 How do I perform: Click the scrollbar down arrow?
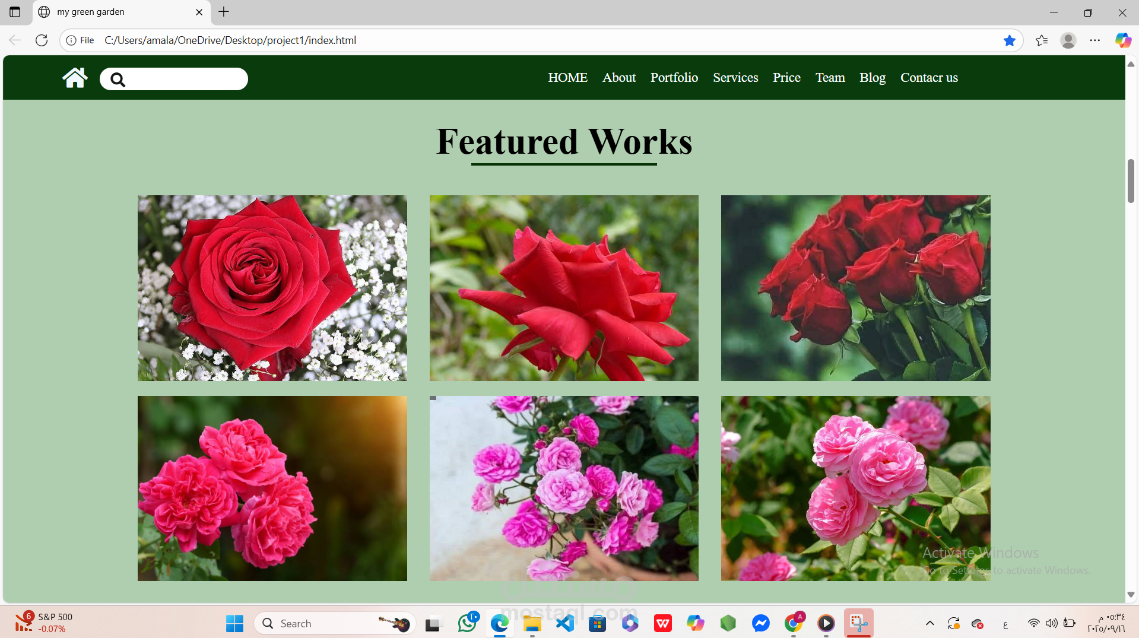(1131, 594)
